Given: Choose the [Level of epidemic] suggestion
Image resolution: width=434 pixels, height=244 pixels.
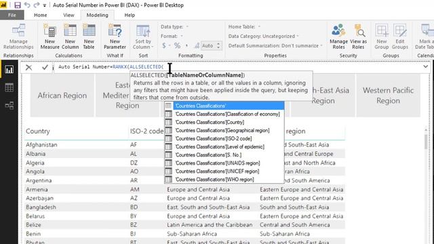Looking at the screenshot, I should point(224,146).
